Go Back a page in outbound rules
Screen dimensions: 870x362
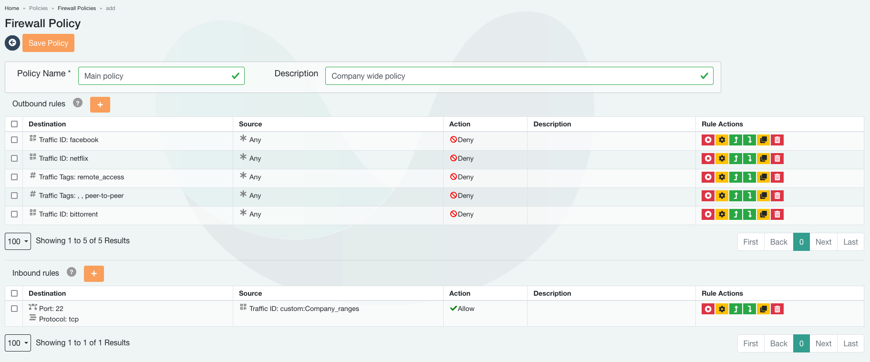click(x=779, y=242)
